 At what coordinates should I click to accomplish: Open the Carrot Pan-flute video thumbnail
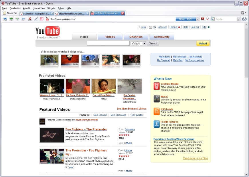point(104,86)
